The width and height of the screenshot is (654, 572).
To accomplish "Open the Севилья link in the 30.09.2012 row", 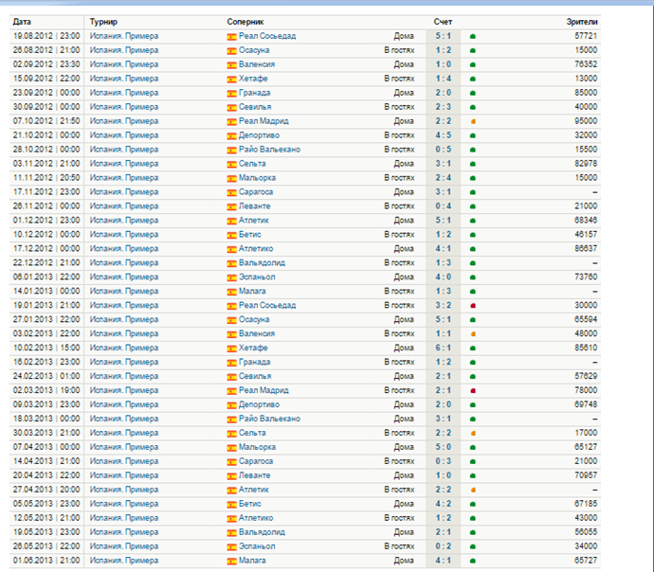I will point(255,107).
